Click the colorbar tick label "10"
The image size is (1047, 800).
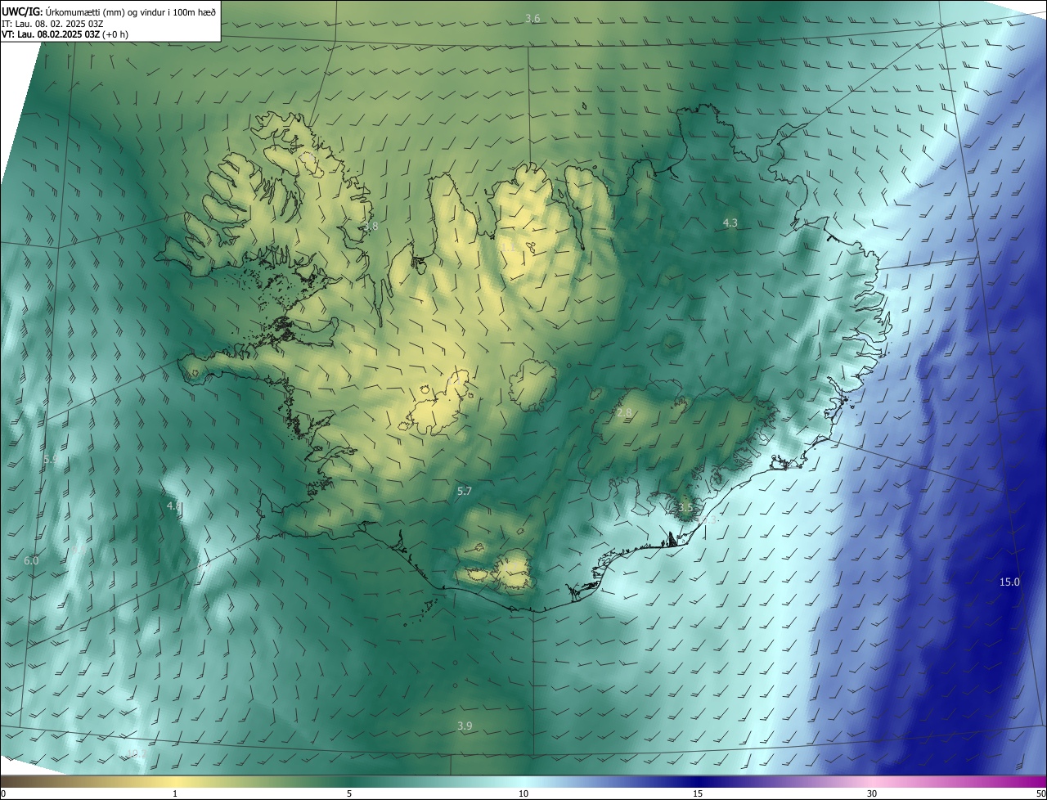click(x=523, y=793)
